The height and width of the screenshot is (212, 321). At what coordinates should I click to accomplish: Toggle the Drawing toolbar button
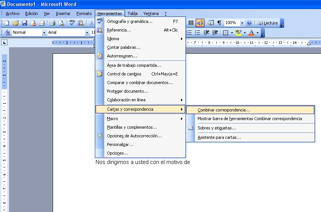click(200, 23)
